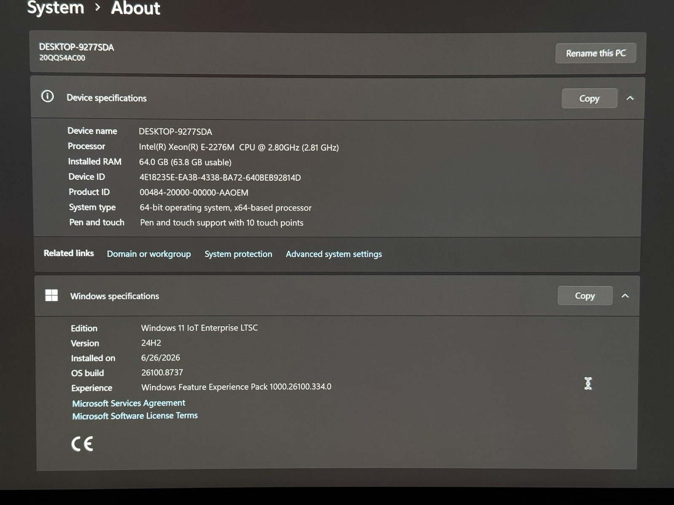Click the OS build label
Screen dimensions: 674x505
(x=87, y=373)
